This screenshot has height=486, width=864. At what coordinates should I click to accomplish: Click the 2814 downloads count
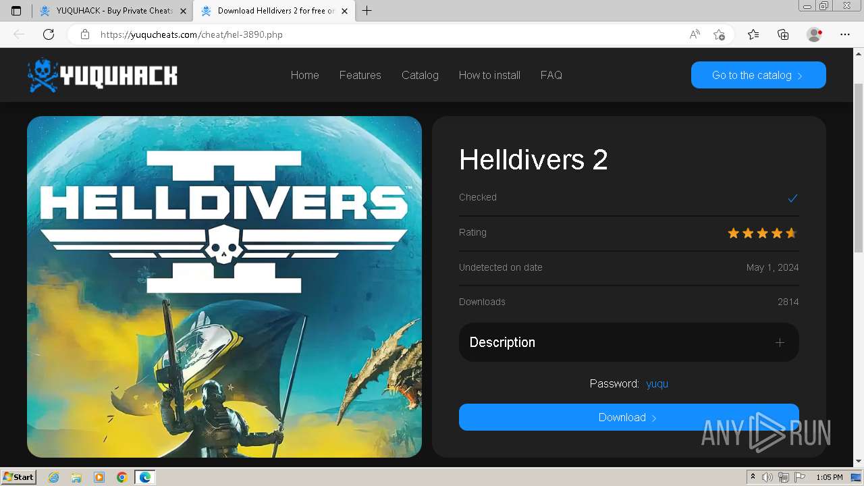click(x=788, y=302)
